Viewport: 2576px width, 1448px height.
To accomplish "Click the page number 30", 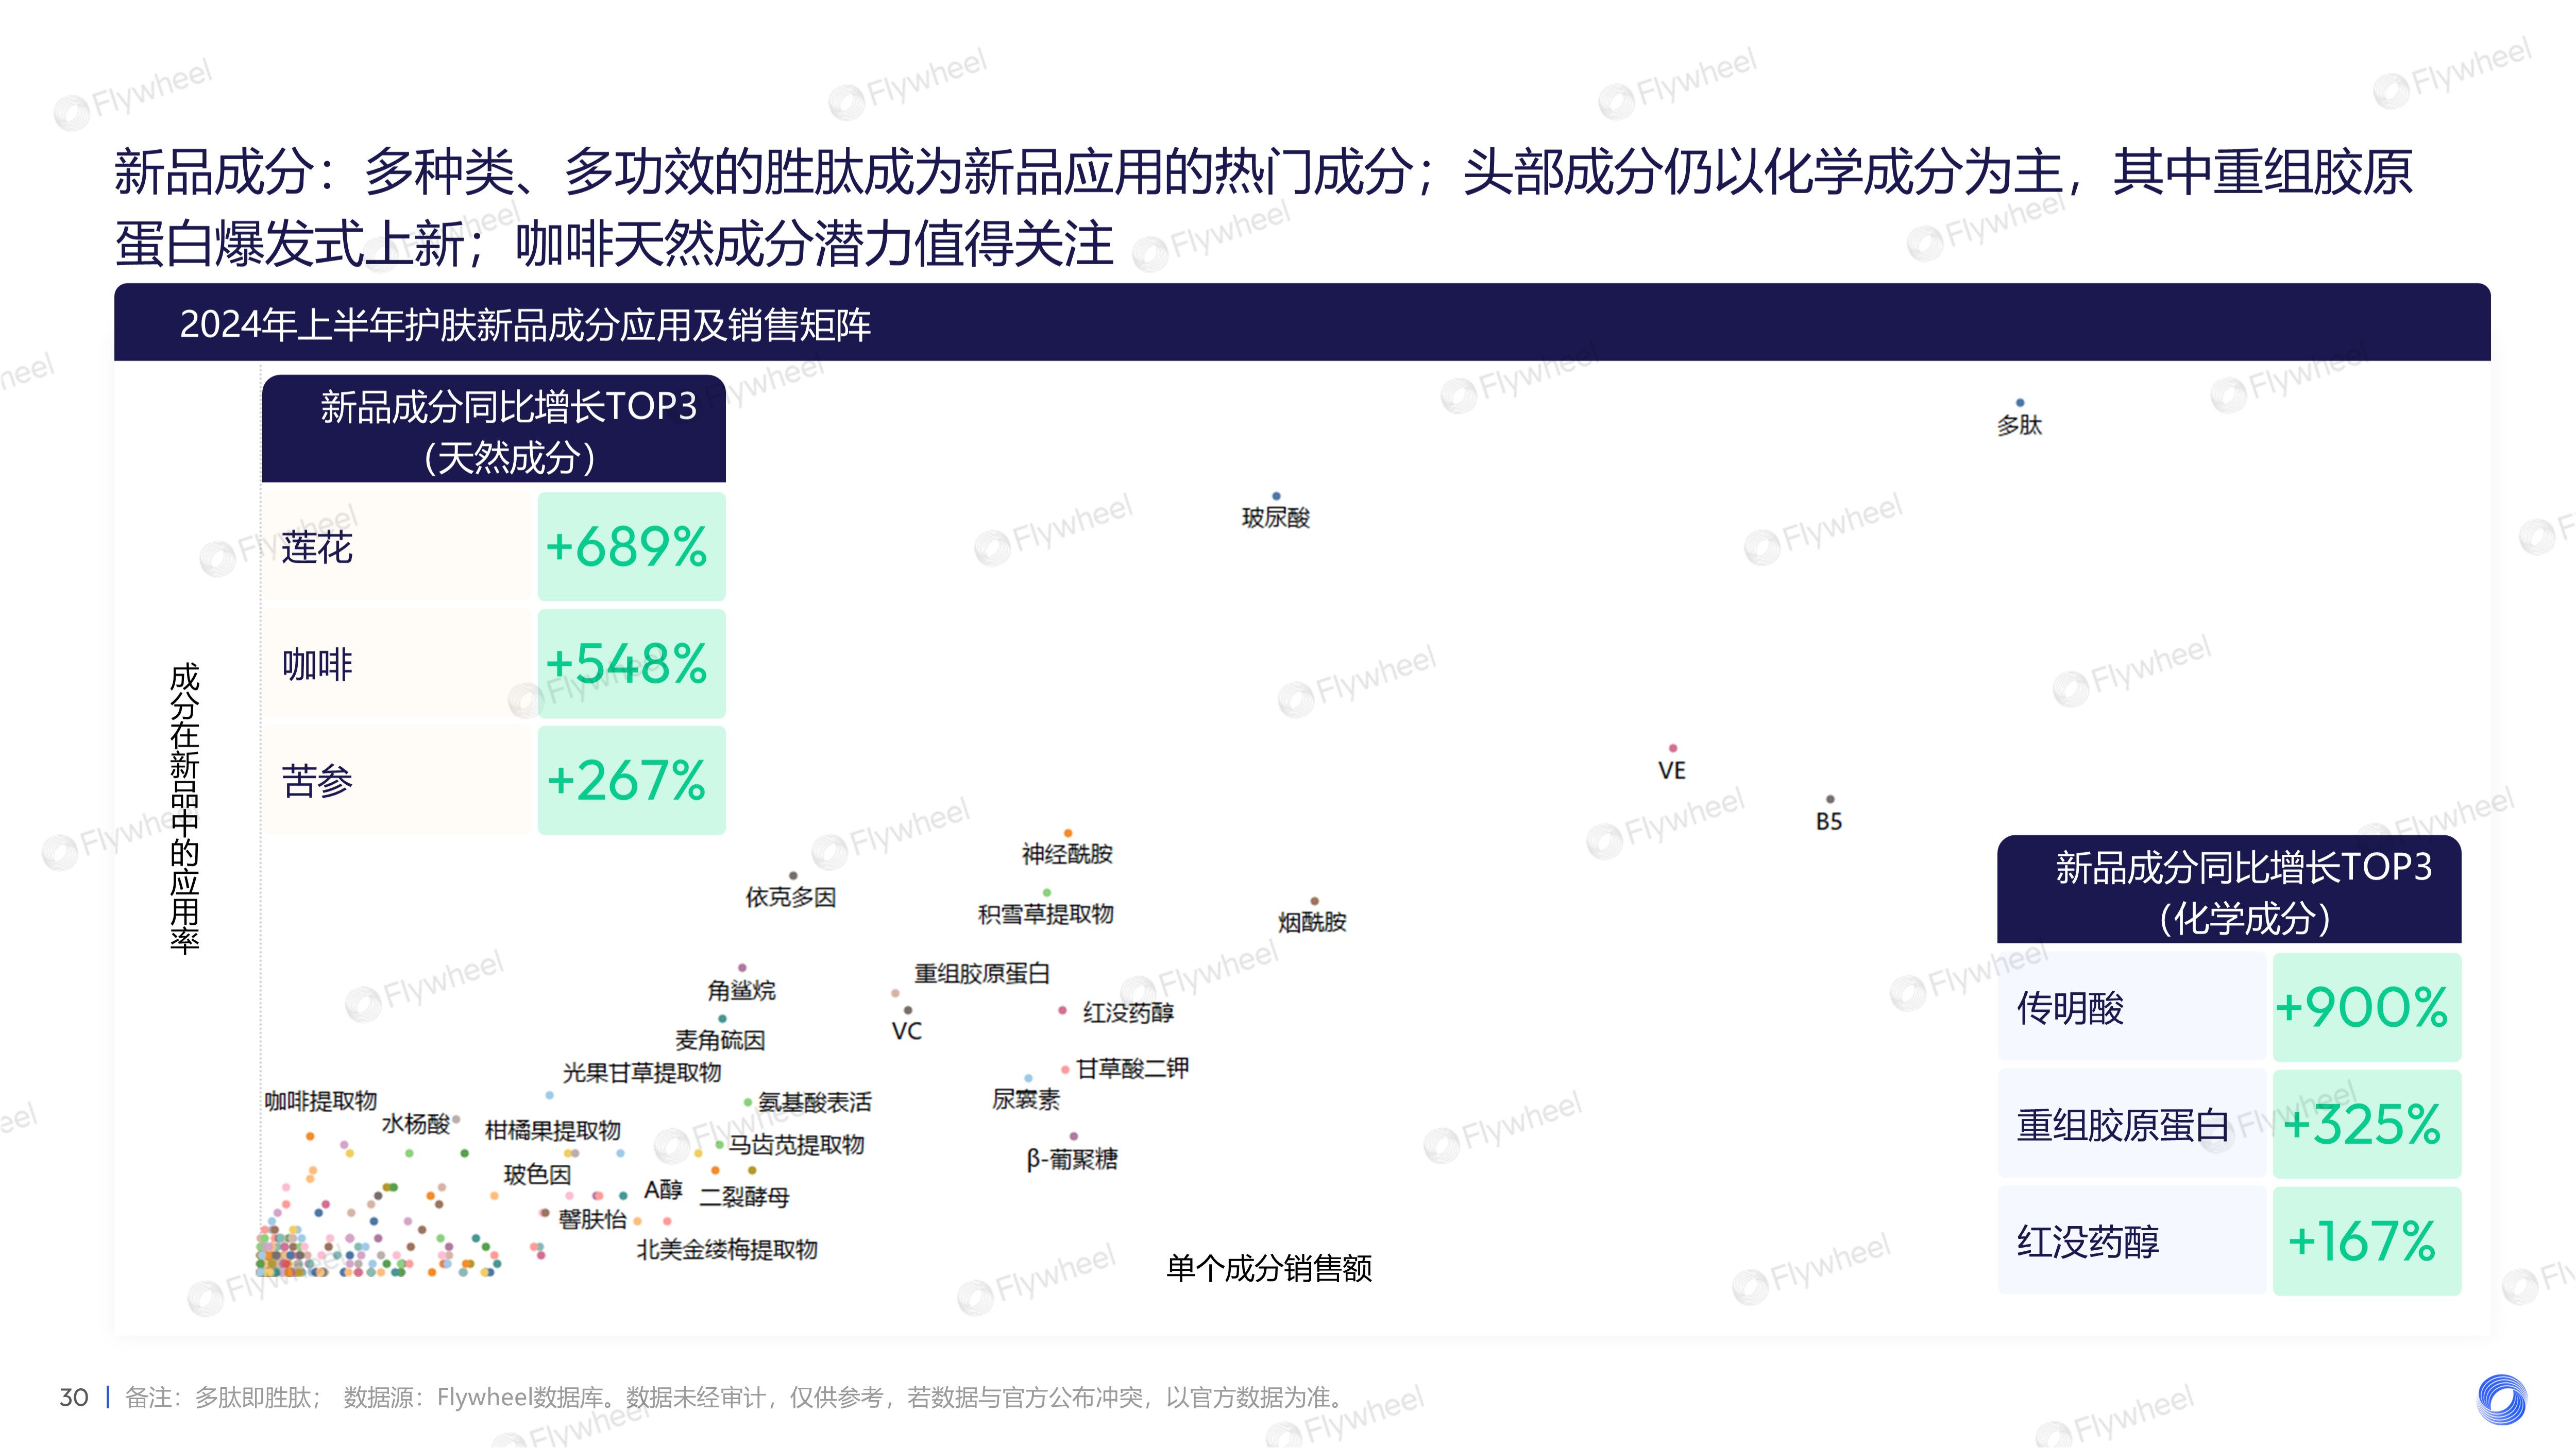I will pos(74,1397).
